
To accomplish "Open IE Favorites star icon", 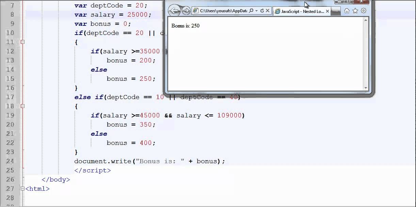I will pyautogui.click(x=355, y=11).
